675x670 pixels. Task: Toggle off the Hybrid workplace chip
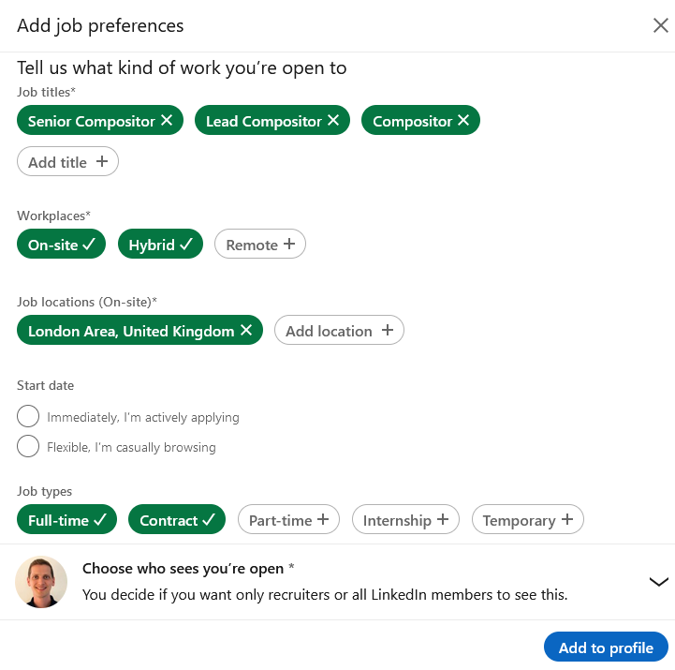click(x=161, y=245)
